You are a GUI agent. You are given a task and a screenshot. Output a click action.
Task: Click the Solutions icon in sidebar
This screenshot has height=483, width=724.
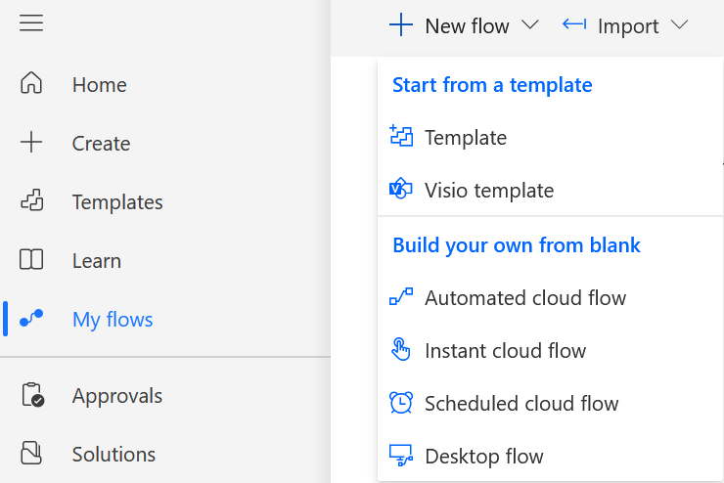pos(31,453)
